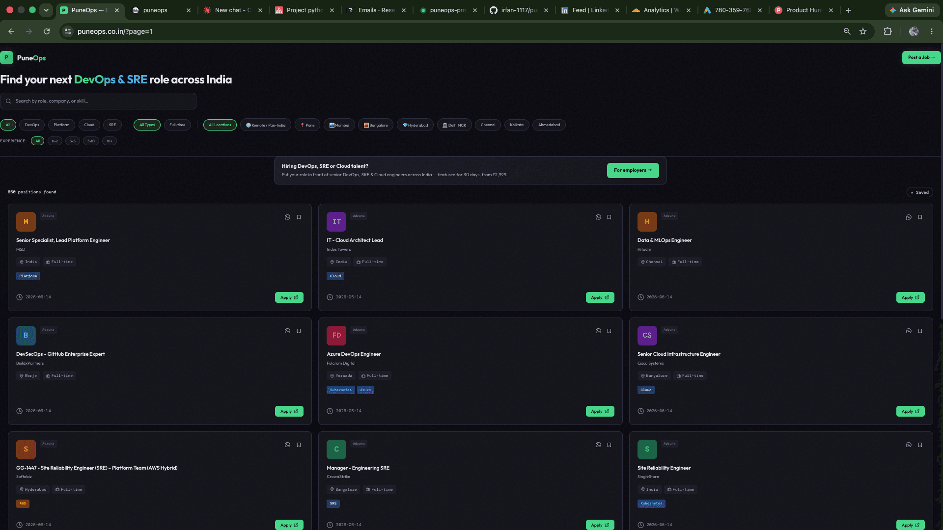The height and width of the screenshot is (530, 943).
Task: Open the Chrome profile avatar
Action: point(914,31)
